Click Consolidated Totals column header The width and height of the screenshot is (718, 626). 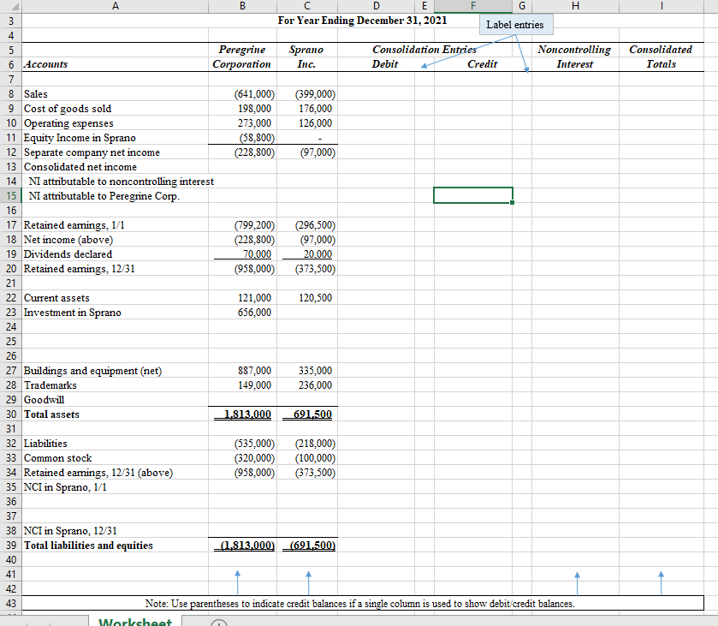point(661,57)
